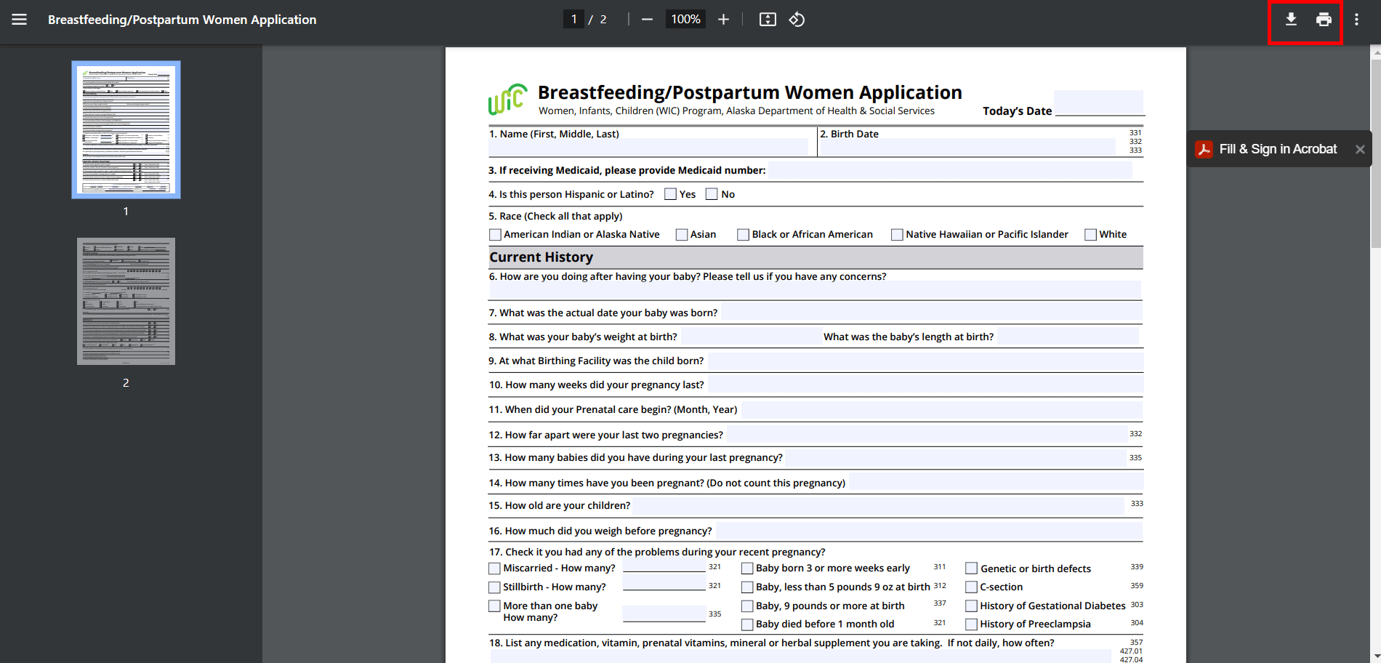The image size is (1381, 663).
Task: Check Baby died before 1 month old
Action: 747,624
